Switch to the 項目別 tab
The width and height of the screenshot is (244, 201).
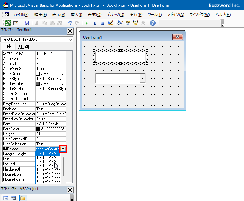pos(23,47)
